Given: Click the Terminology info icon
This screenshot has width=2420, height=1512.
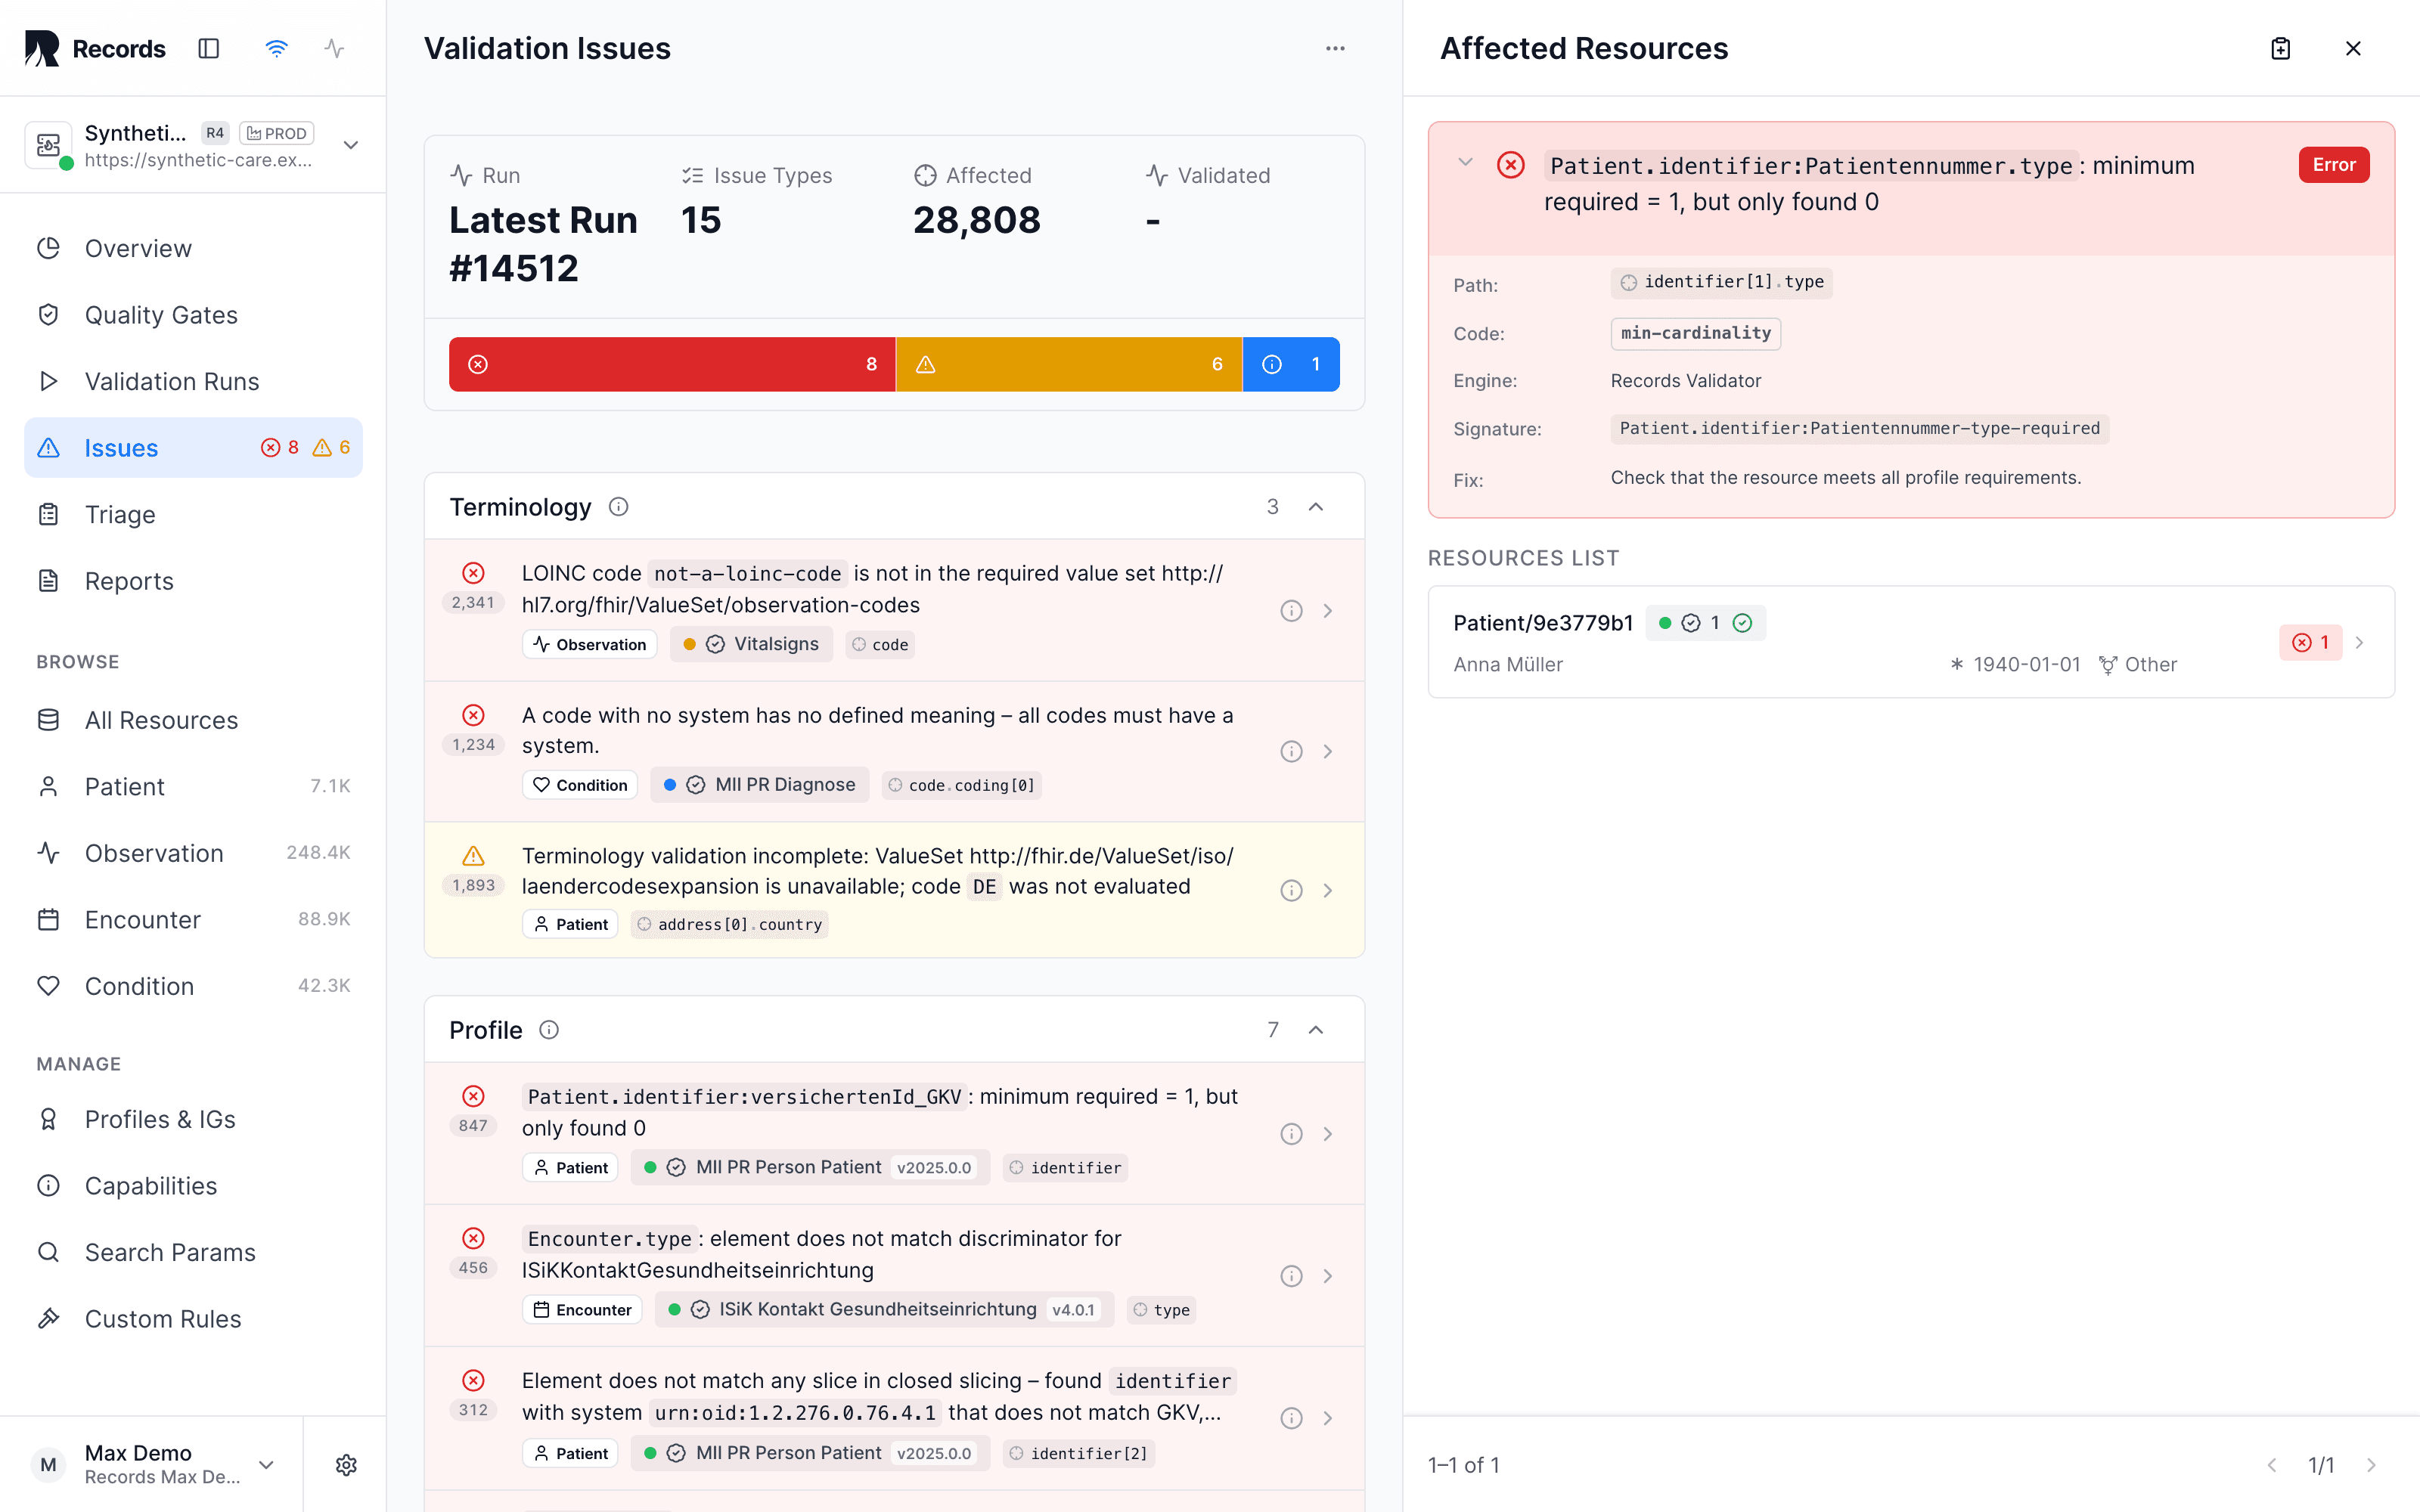Looking at the screenshot, I should click(x=619, y=507).
